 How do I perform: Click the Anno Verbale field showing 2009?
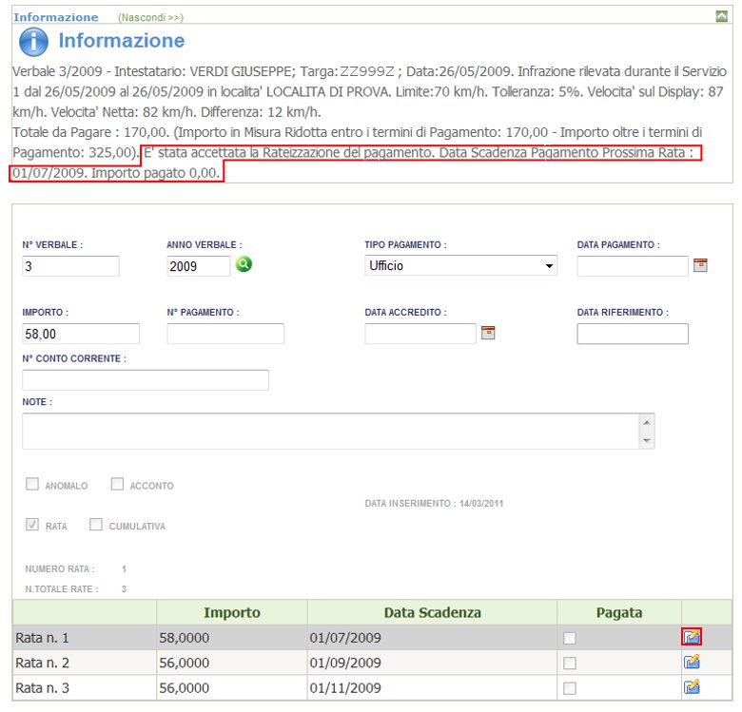(198, 266)
